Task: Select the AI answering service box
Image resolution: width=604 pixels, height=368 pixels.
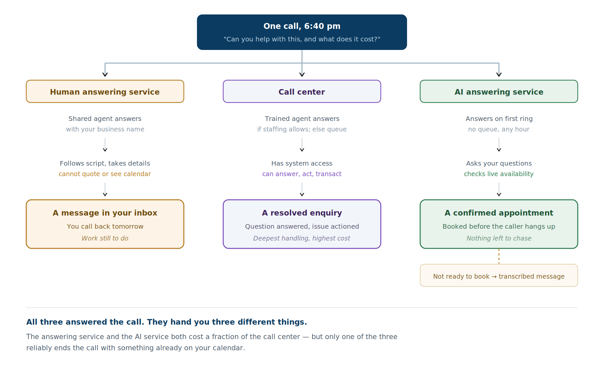Action: [x=499, y=91]
